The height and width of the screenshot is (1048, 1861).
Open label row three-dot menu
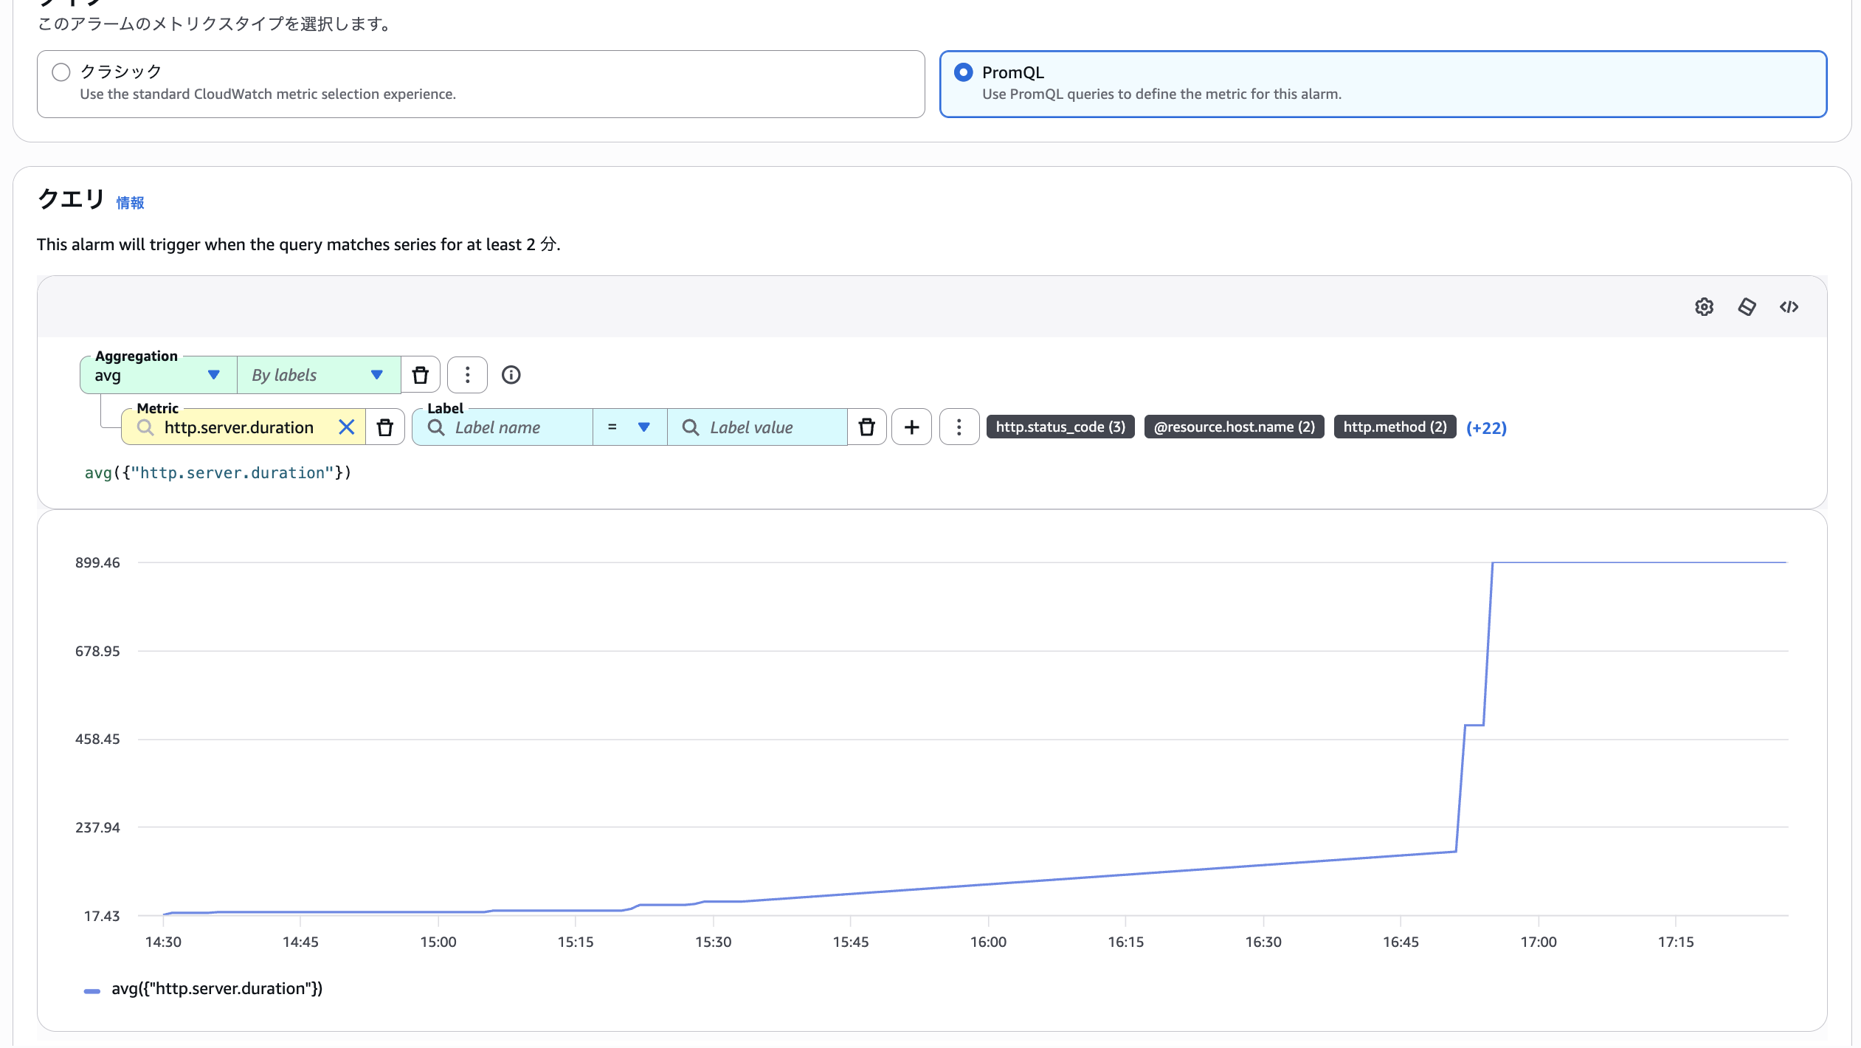coord(959,427)
